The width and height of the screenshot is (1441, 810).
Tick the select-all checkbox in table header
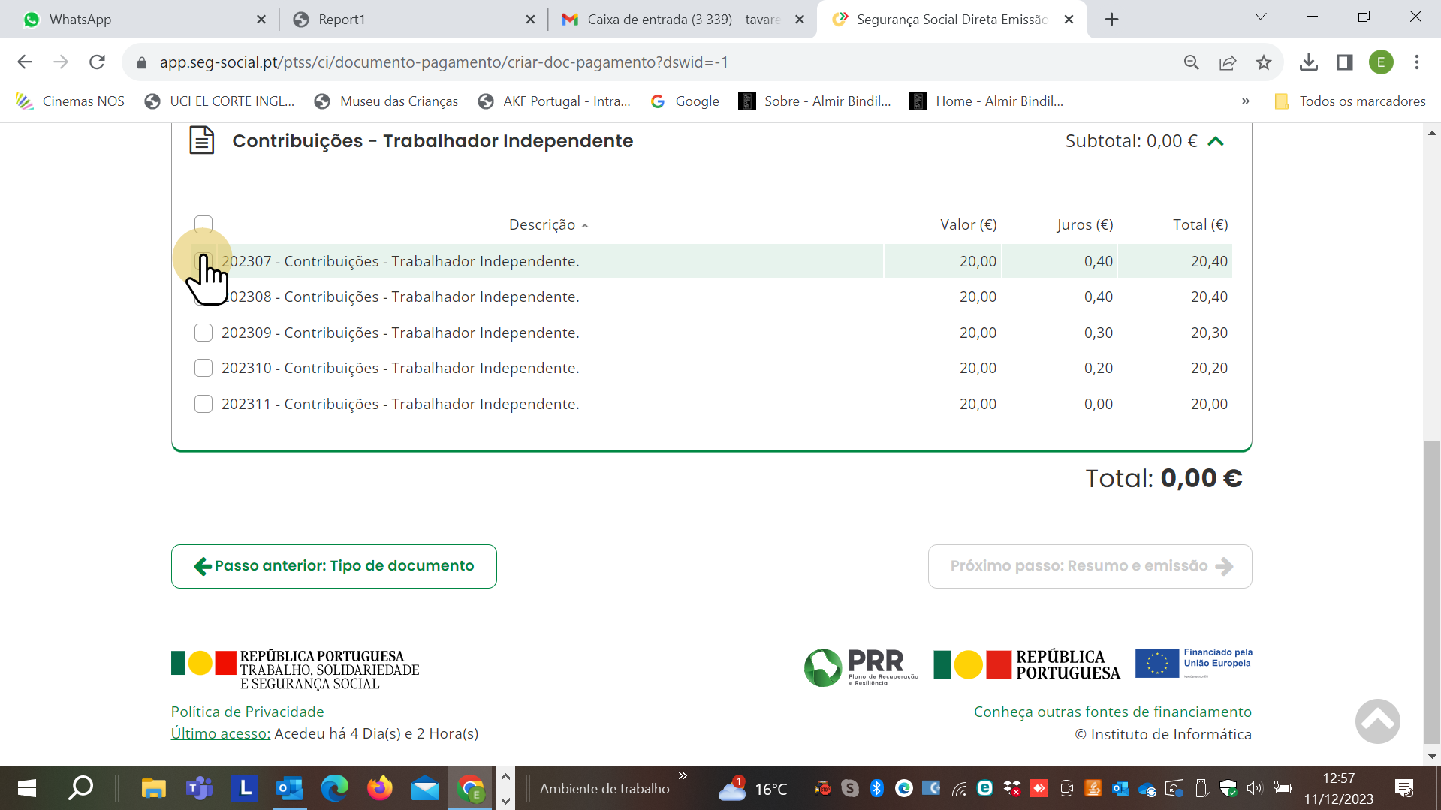click(203, 224)
